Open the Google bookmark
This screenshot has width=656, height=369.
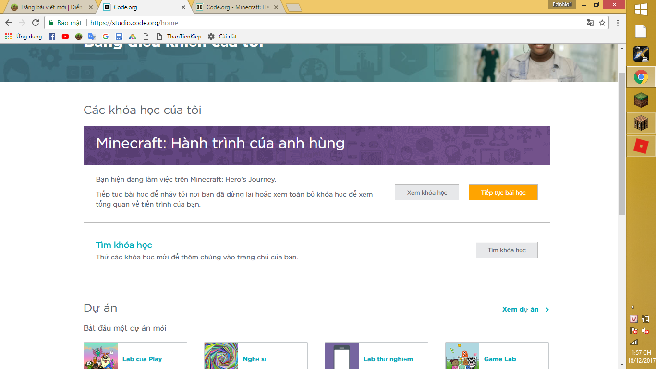coord(106,37)
